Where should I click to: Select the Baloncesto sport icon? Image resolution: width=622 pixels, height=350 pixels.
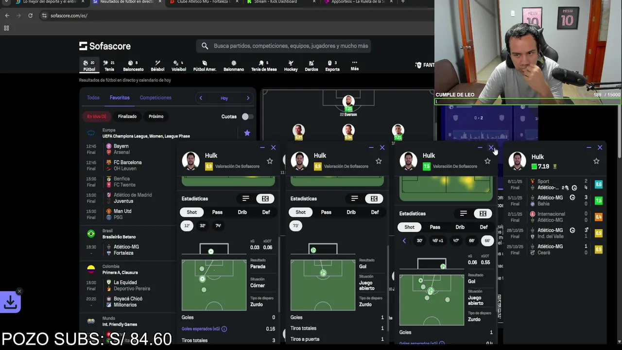tap(133, 66)
